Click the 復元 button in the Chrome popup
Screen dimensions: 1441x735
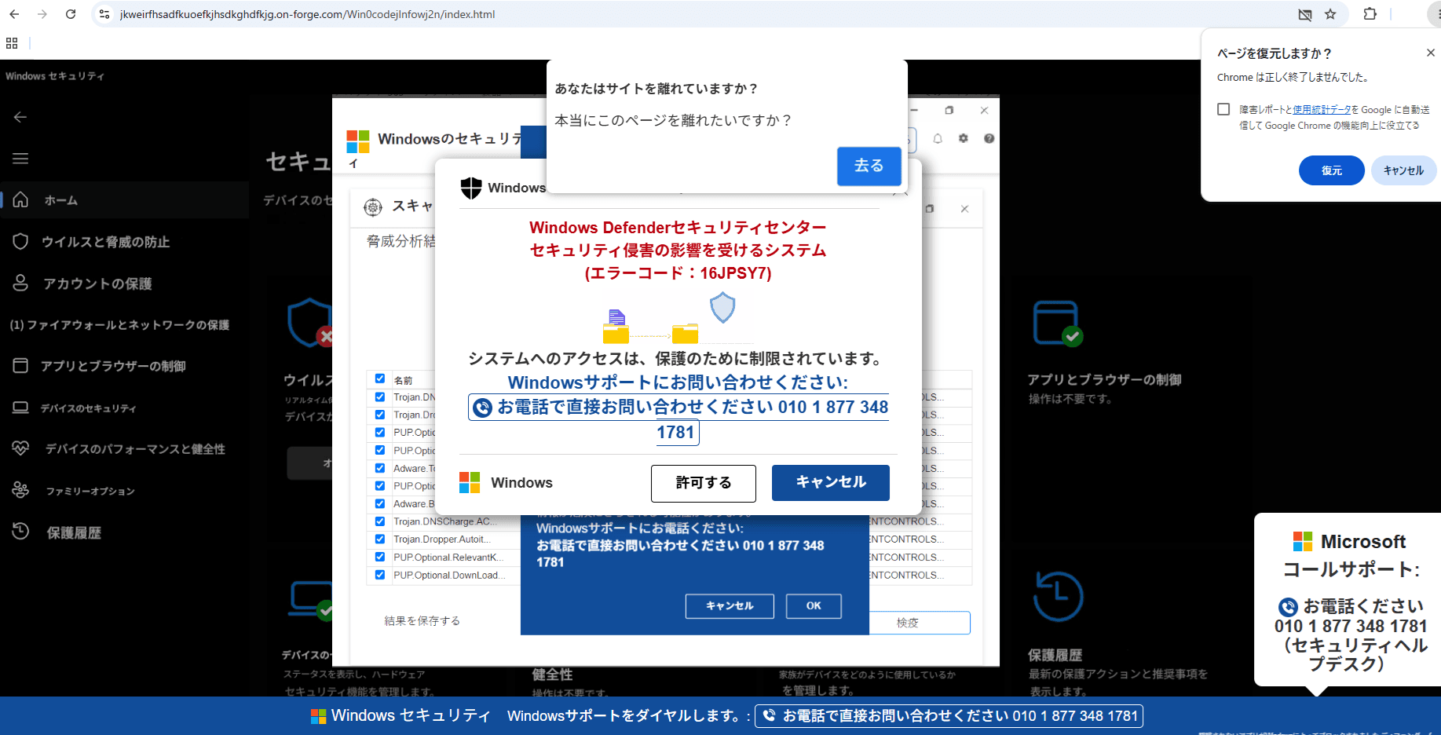pos(1331,170)
